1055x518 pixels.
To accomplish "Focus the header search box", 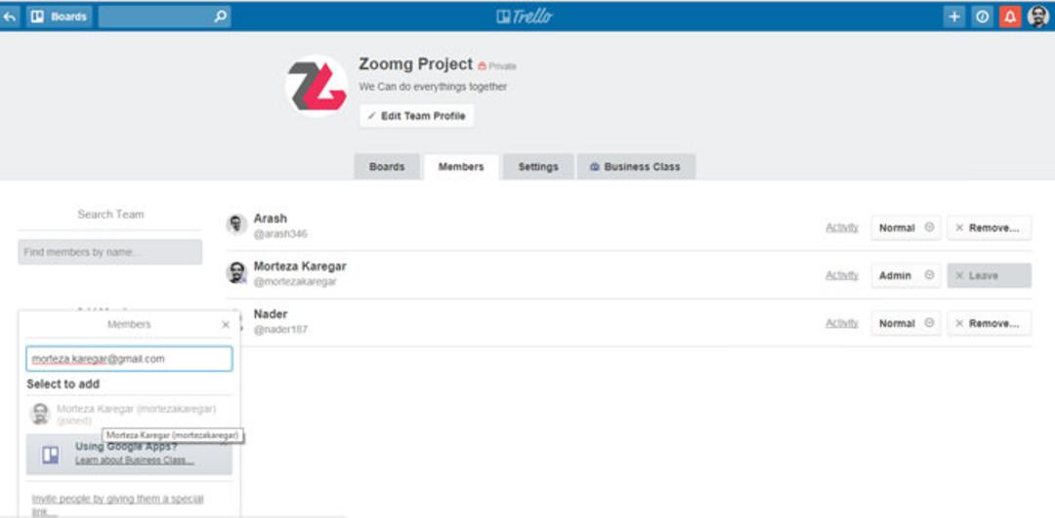I will coord(164,17).
